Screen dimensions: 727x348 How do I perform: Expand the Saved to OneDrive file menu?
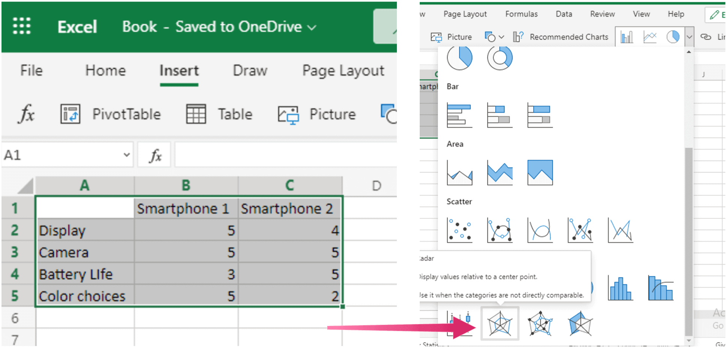pyautogui.click(x=312, y=27)
